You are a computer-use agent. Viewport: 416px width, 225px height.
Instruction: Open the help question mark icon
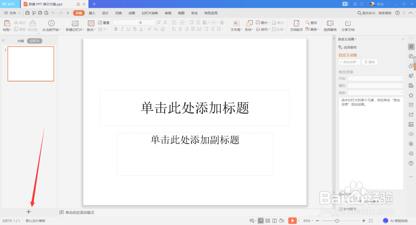(x=397, y=13)
